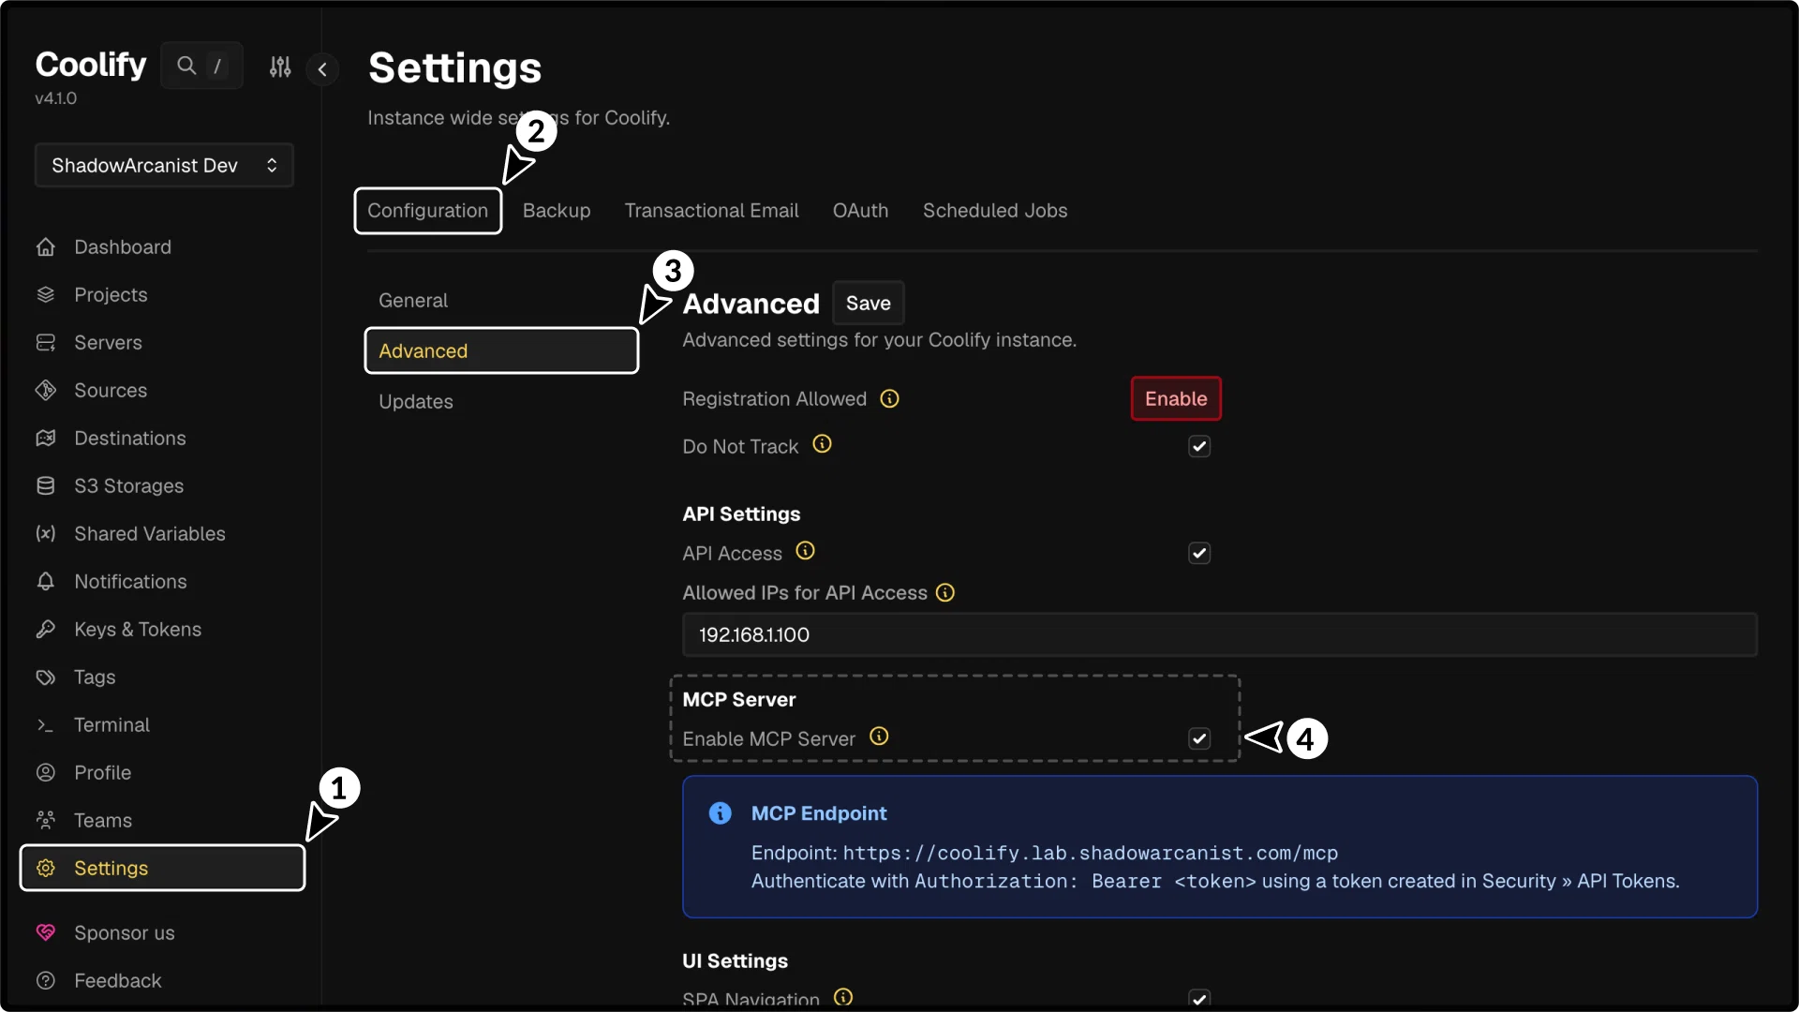1799x1012 pixels.
Task: Click the Settings gear icon
Action: (x=45, y=869)
